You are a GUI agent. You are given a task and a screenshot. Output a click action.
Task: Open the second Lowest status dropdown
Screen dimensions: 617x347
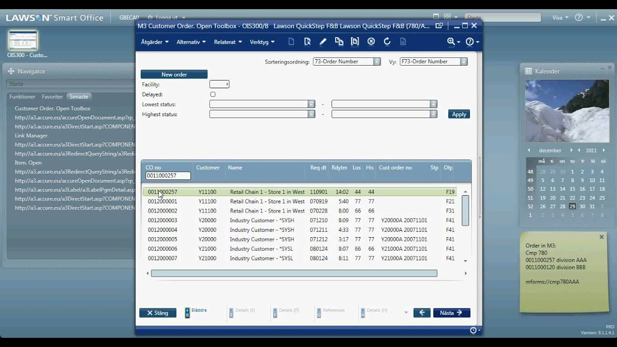coord(434,104)
